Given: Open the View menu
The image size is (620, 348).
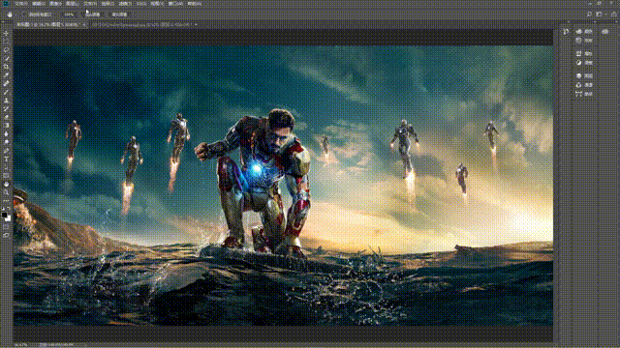Looking at the screenshot, I should point(157,4).
